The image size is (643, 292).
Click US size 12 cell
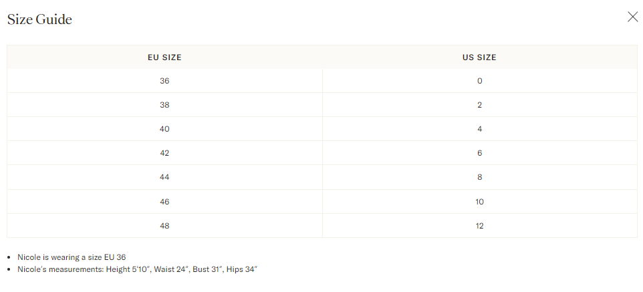[x=479, y=226]
